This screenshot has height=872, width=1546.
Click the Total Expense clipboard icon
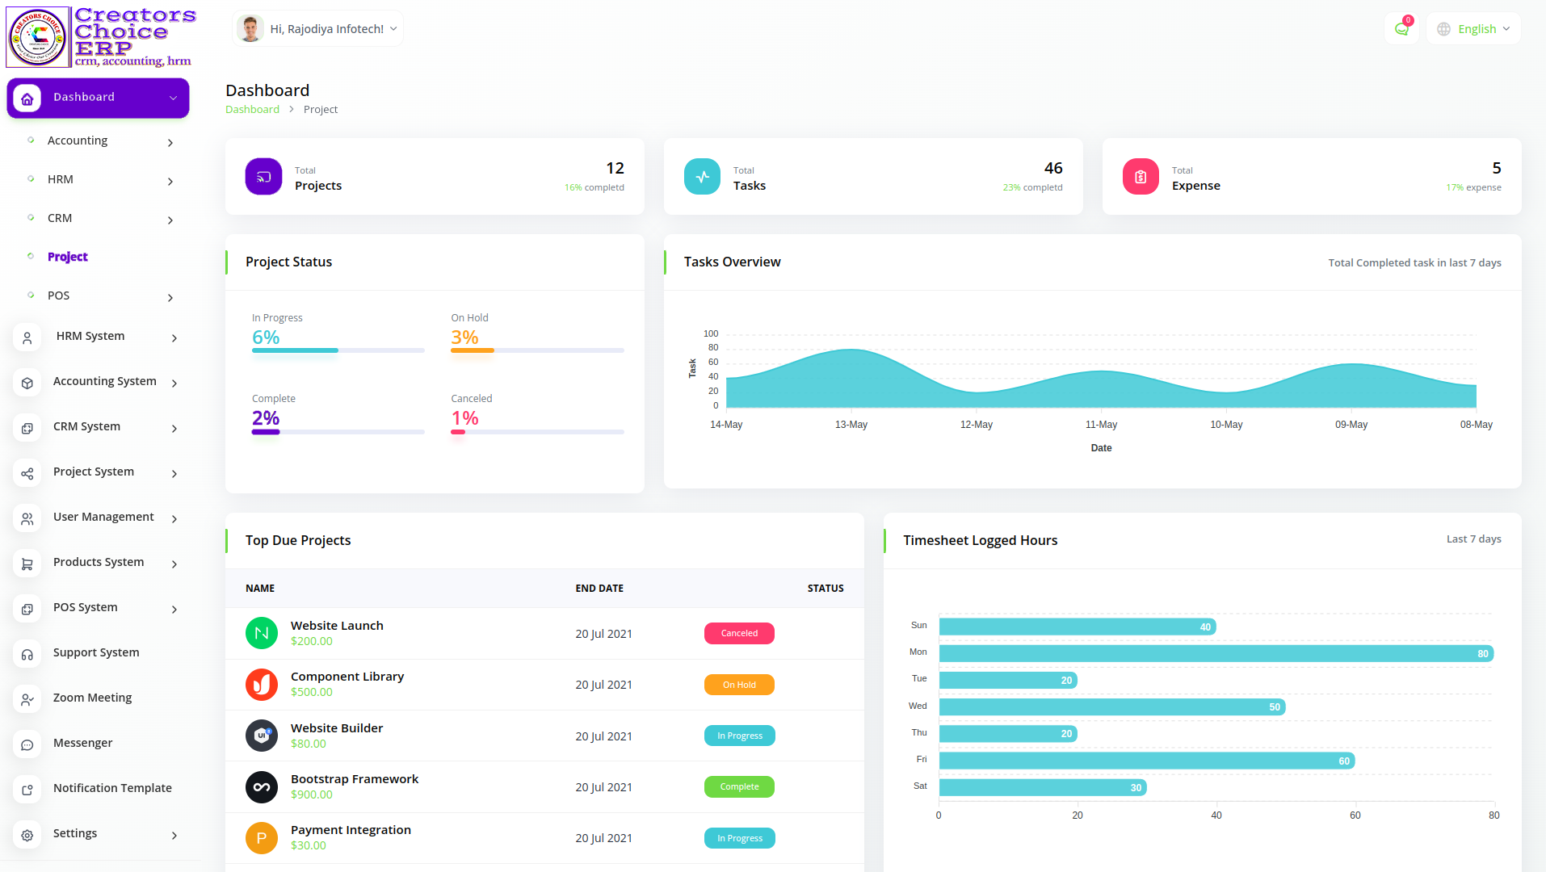pos(1141,177)
